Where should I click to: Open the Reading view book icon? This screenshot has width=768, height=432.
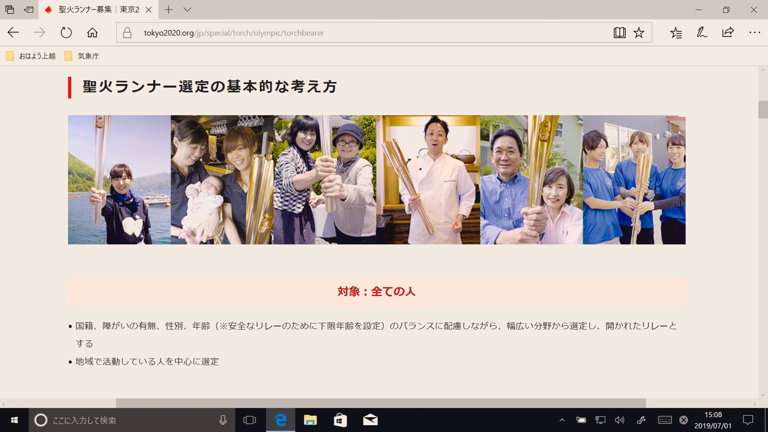[619, 33]
